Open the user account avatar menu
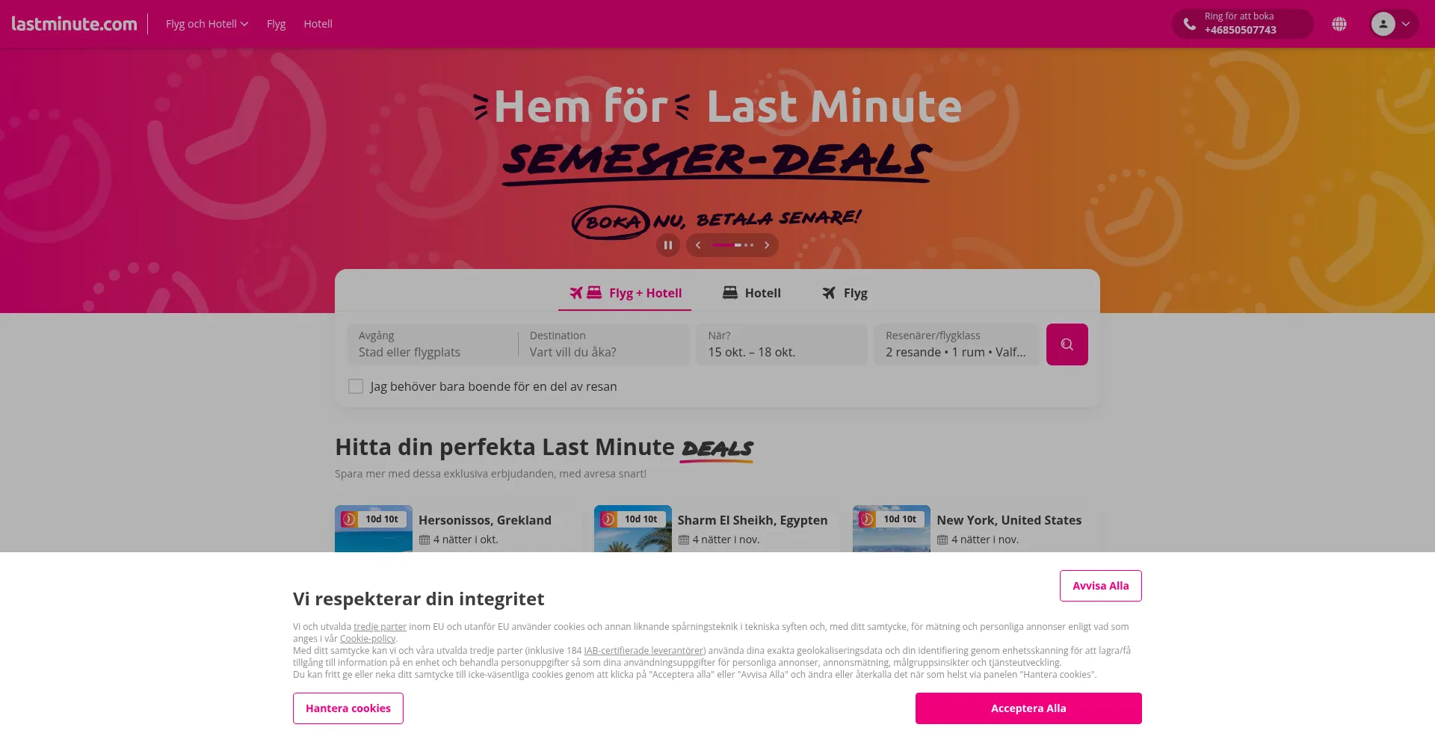1435x742 pixels. coord(1393,24)
